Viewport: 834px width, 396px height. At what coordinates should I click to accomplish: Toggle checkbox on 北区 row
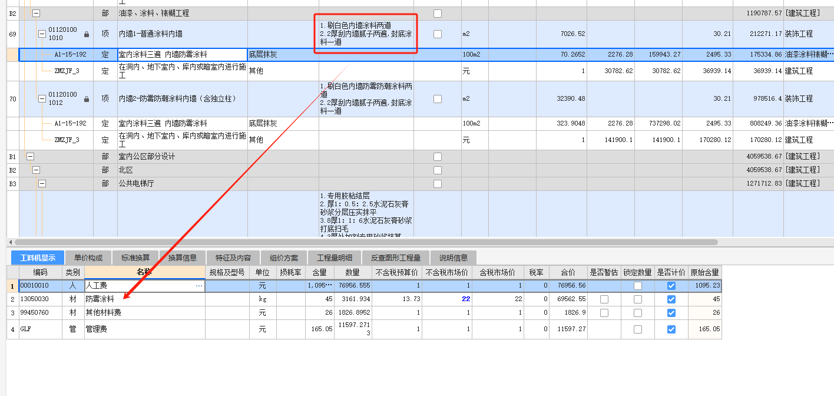coord(437,170)
